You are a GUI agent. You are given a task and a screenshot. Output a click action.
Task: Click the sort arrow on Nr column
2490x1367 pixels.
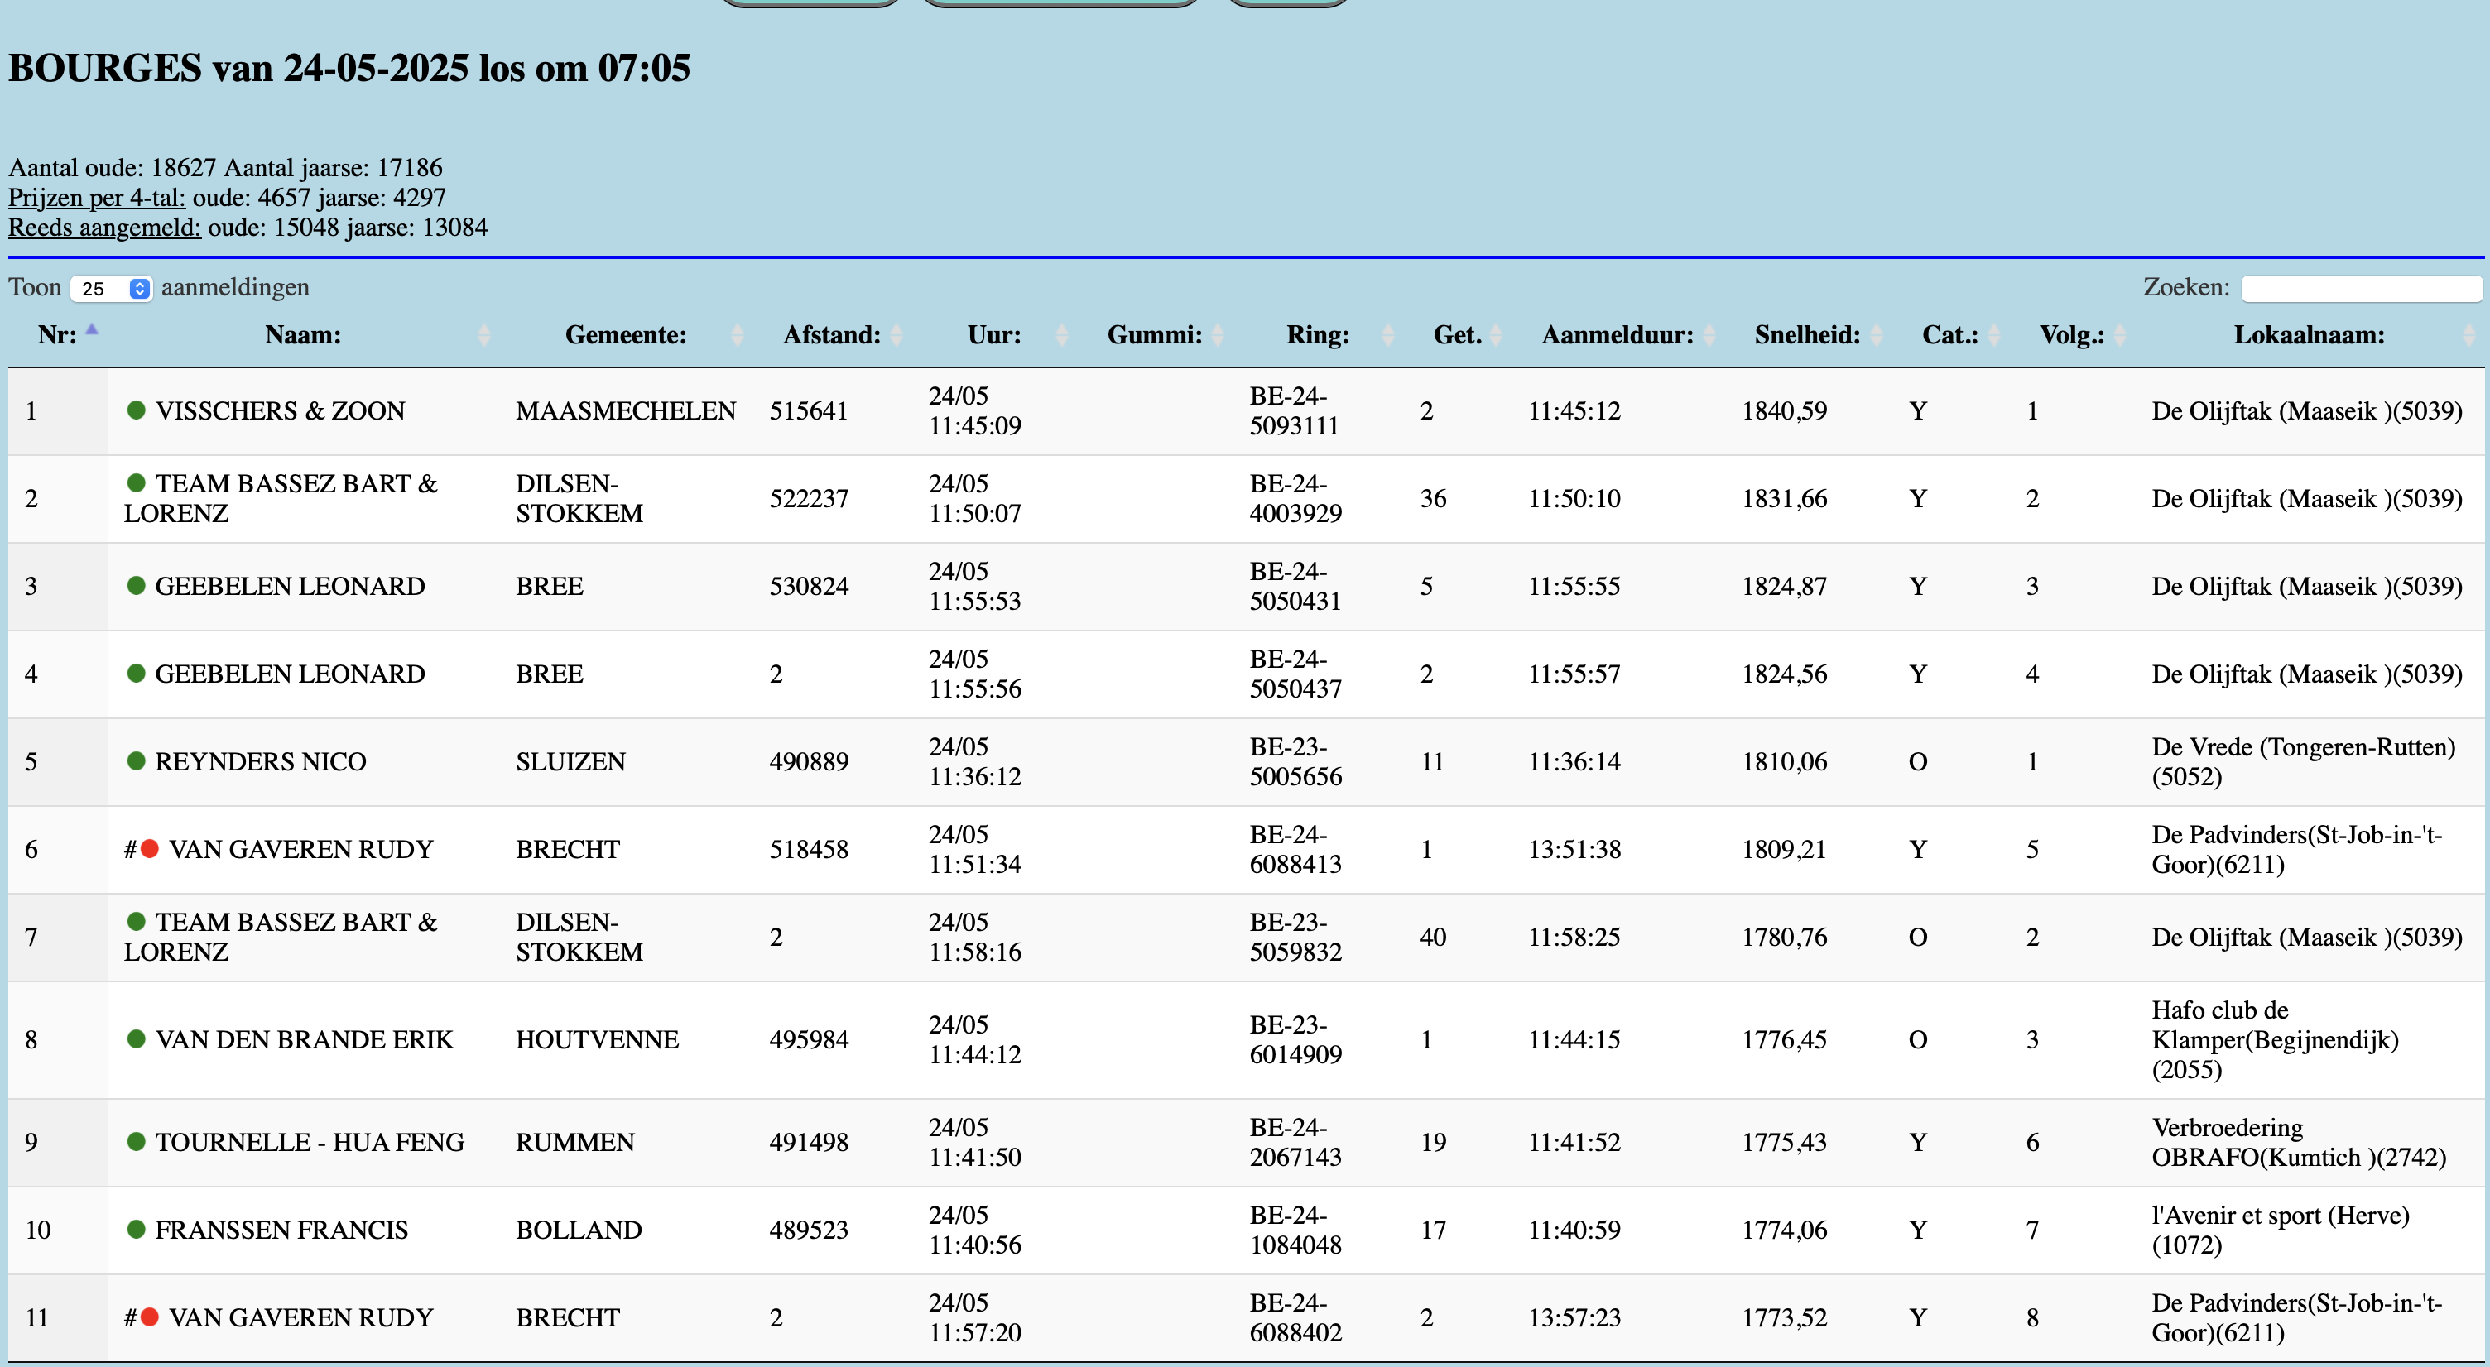[92, 331]
